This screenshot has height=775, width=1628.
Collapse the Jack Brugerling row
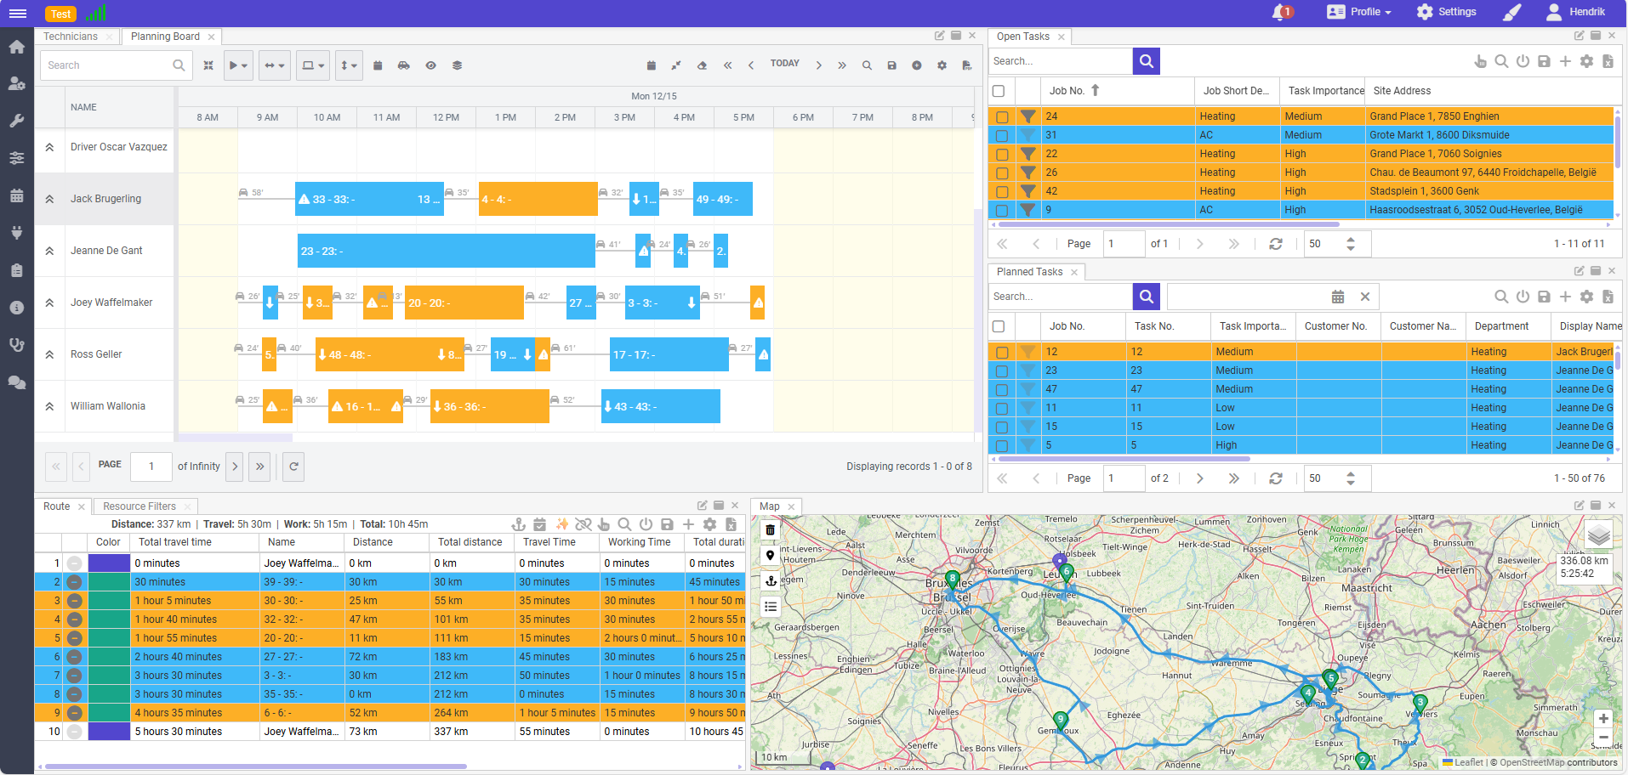click(x=50, y=199)
